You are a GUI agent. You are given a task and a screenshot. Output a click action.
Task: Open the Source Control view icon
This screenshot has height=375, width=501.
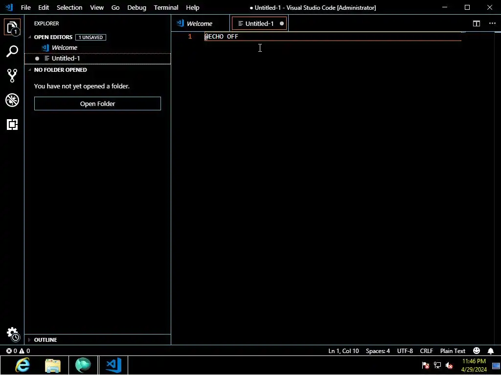[x=12, y=76]
